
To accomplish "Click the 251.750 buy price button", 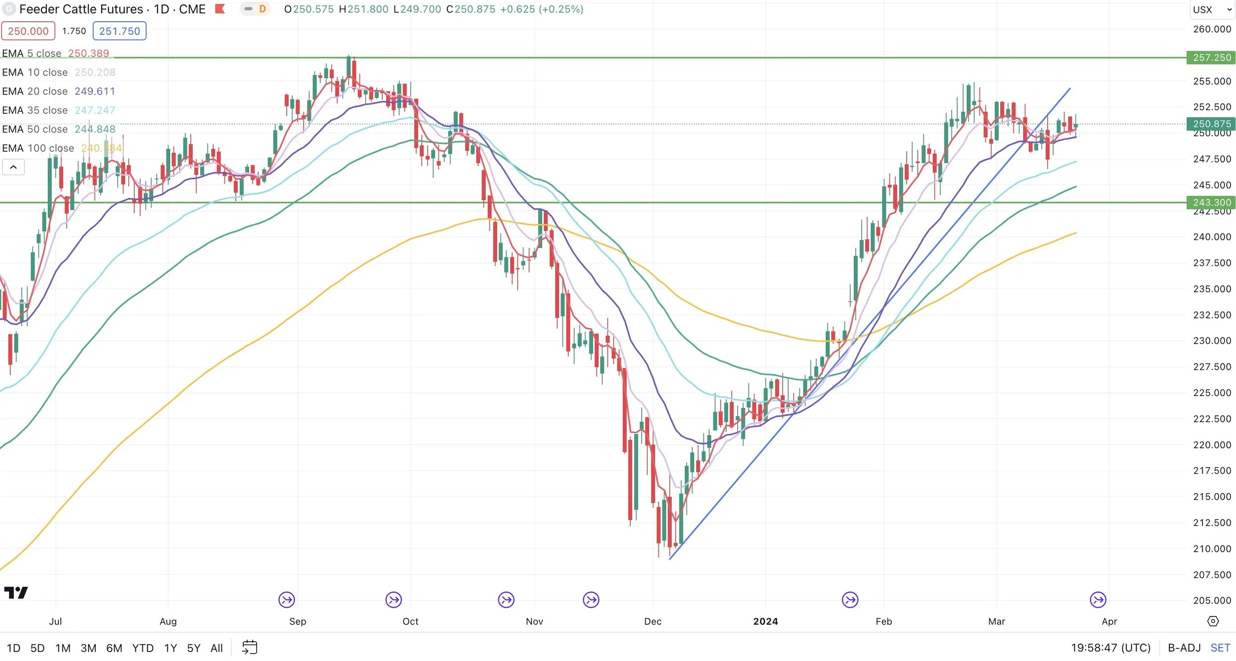I will [119, 31].
